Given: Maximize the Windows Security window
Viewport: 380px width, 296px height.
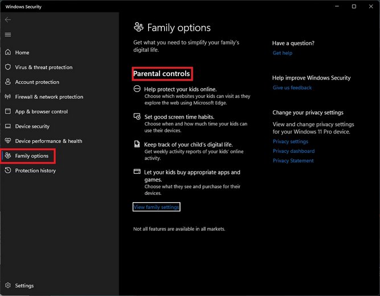Looking at the screenshot, I should click(354, 6).
